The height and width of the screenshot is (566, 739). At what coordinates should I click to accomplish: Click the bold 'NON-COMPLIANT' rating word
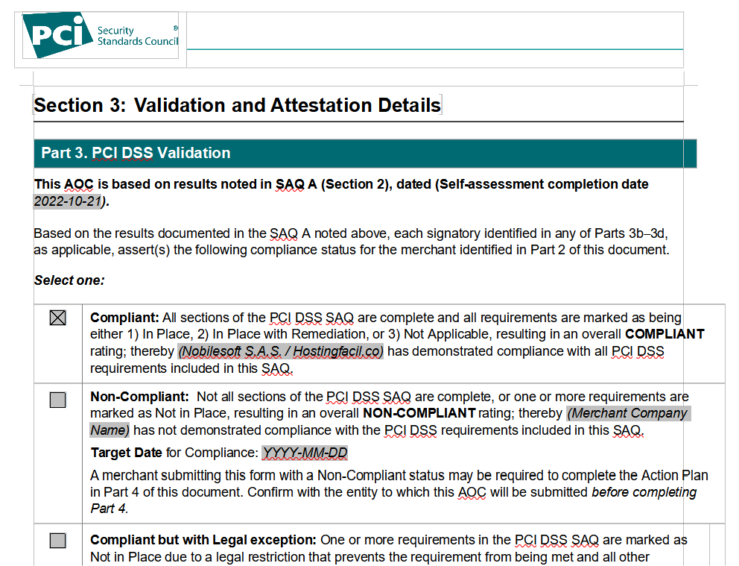(x=419, y=413)
